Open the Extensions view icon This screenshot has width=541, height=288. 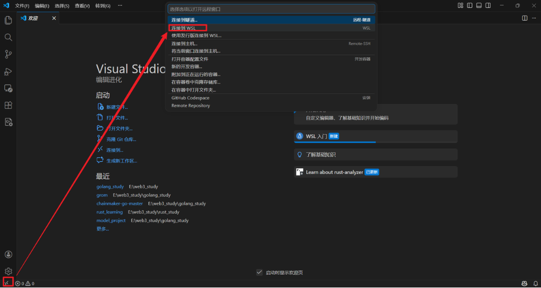tap(8, 105)
